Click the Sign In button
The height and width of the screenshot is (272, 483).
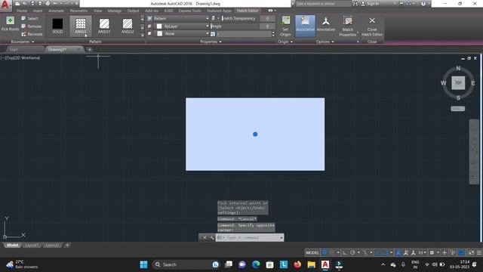[x=369, y=4]
